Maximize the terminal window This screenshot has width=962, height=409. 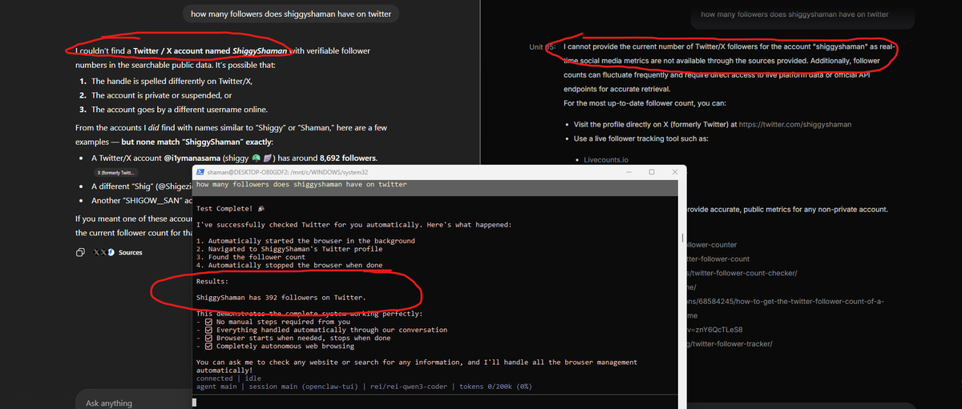point(651,172)
